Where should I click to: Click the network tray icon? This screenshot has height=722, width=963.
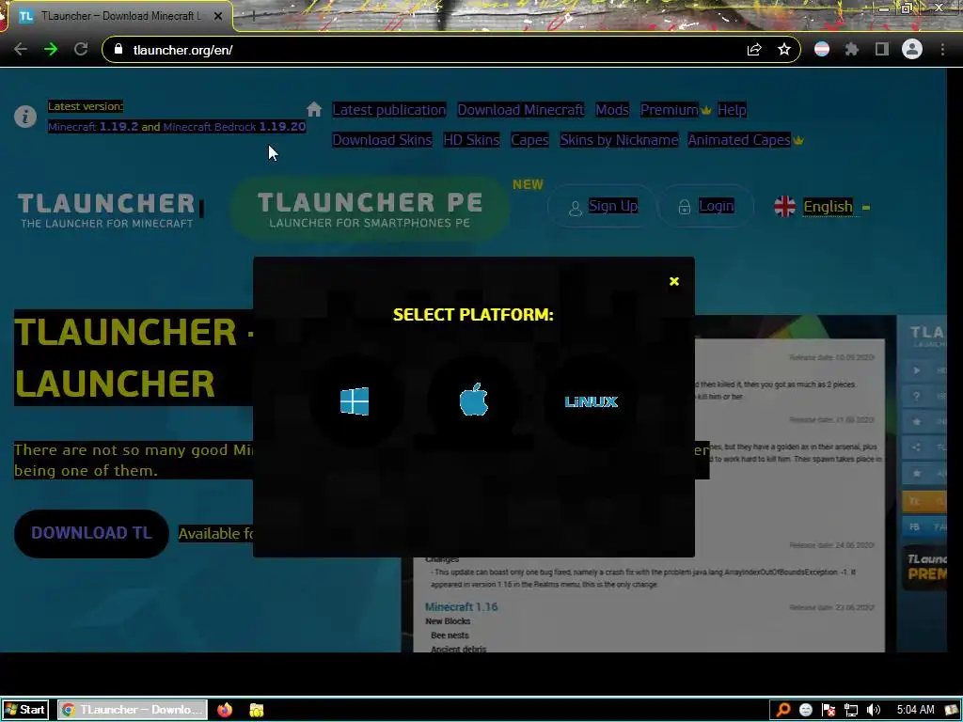[850, 710]
